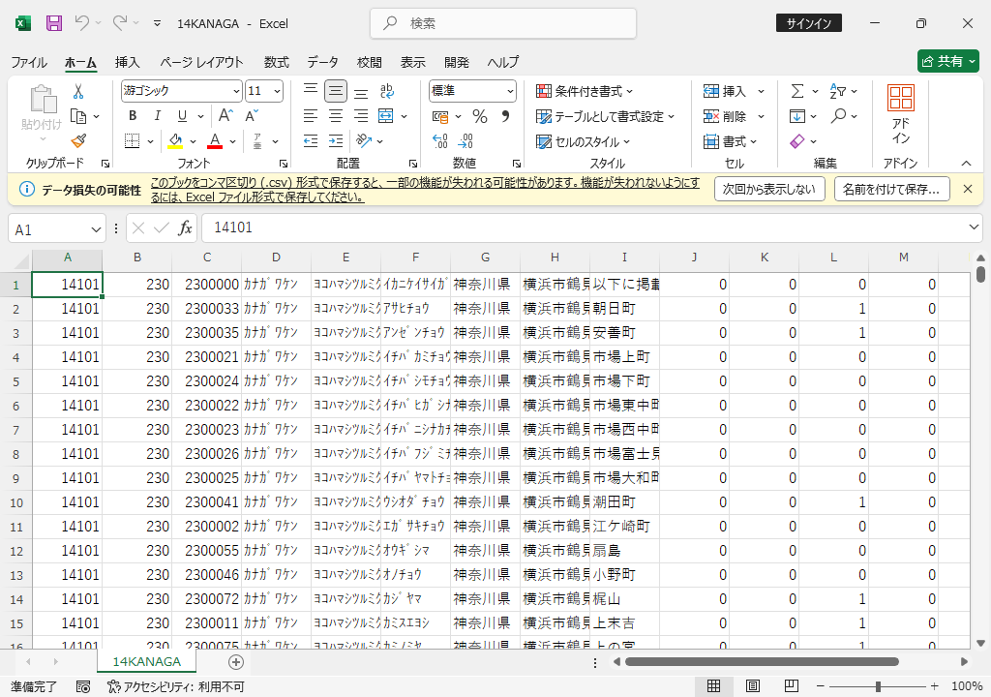Expand 条件付き書式 dropdown
Screen dimensions: 991x697
[x=629, y=92]
